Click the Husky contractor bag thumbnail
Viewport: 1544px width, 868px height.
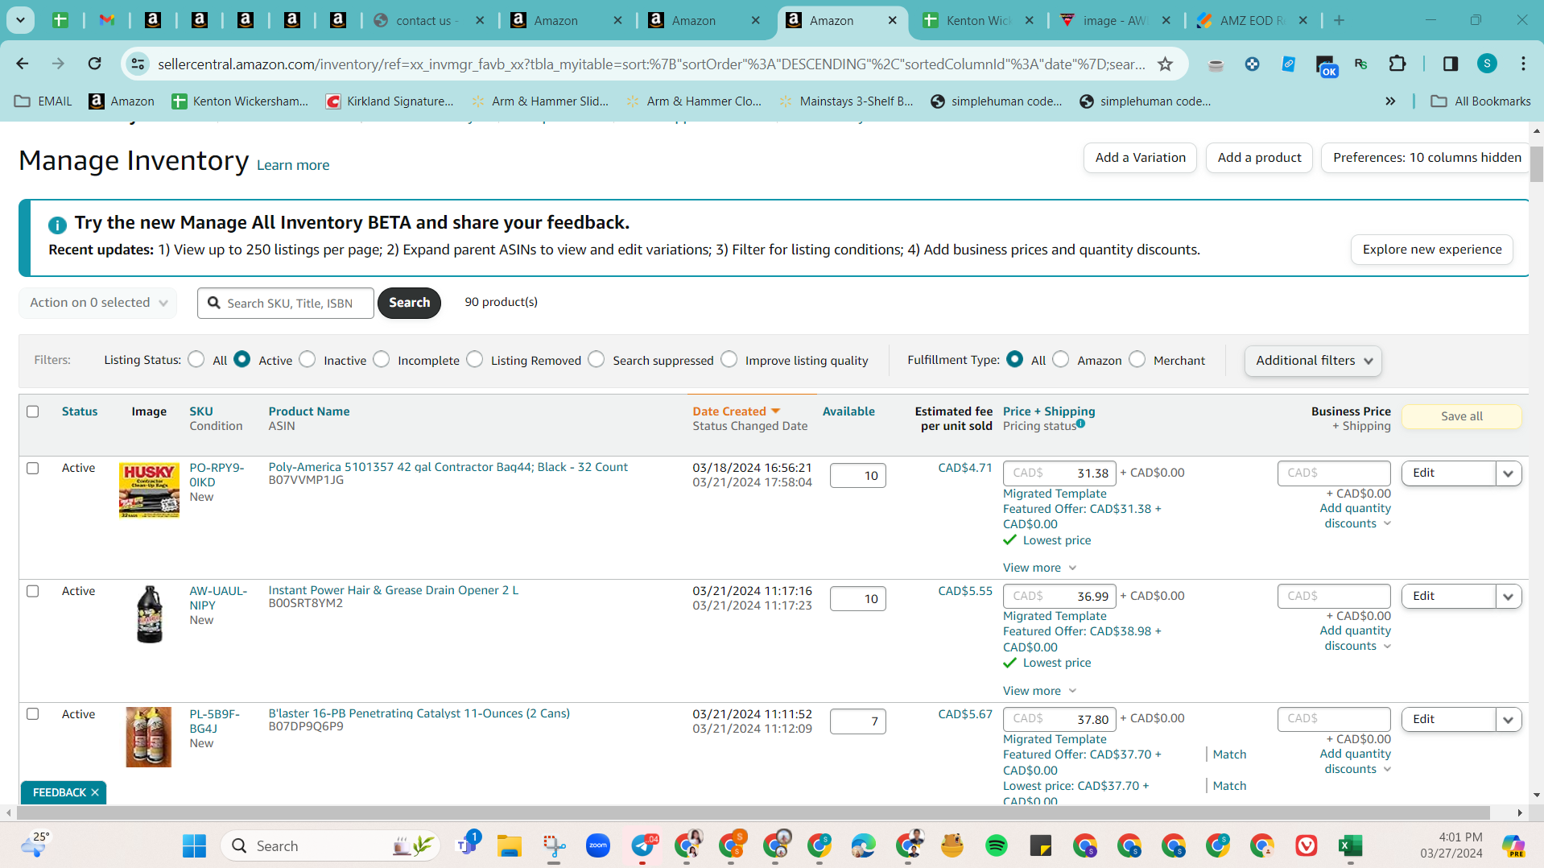149,490
